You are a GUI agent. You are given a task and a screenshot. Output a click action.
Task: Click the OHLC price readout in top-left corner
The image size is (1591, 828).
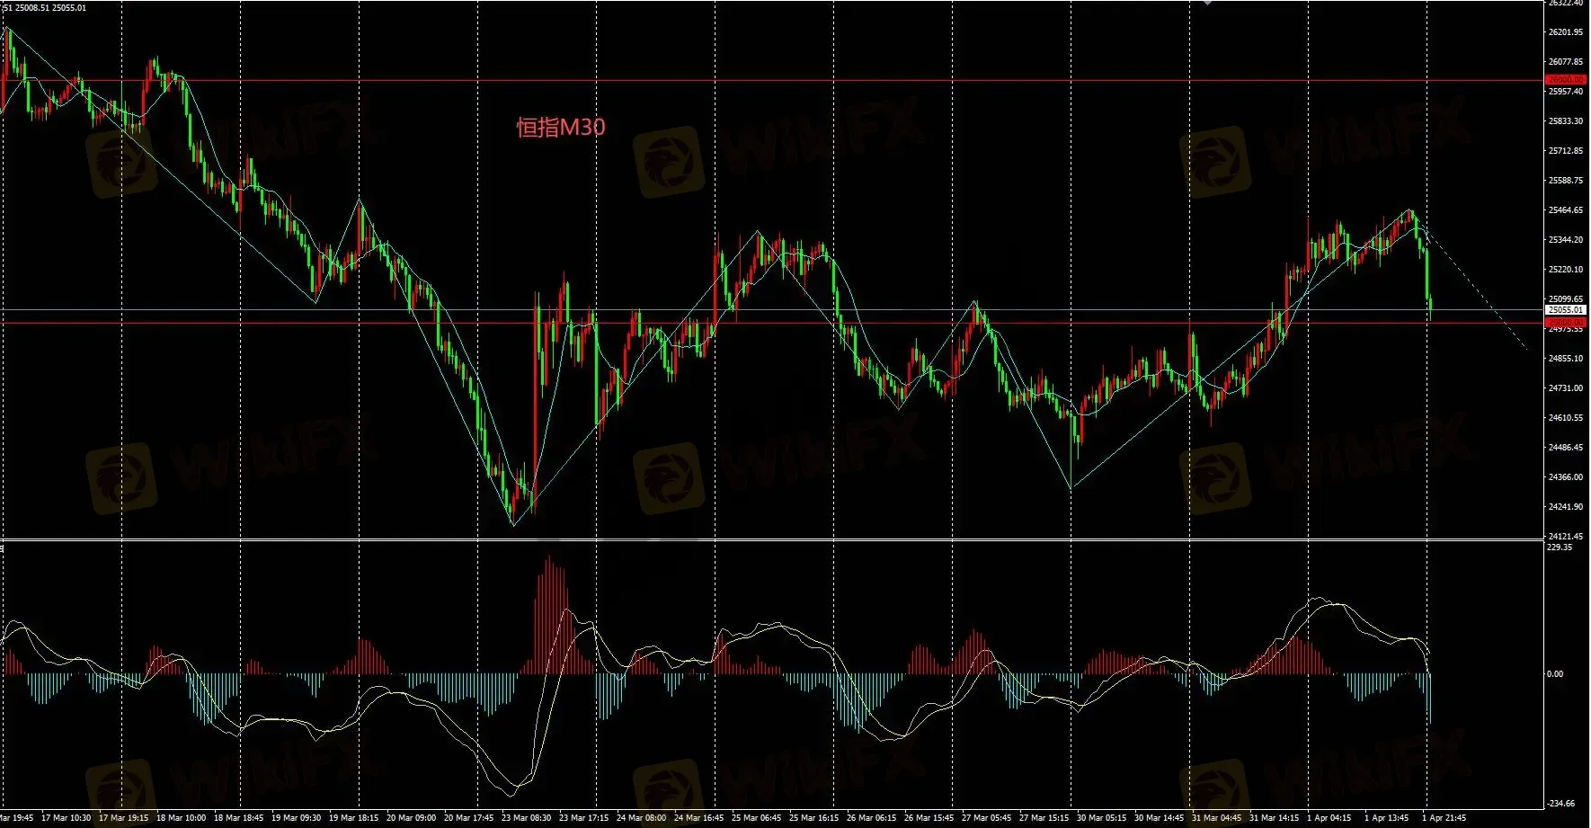tap(45, 8)
